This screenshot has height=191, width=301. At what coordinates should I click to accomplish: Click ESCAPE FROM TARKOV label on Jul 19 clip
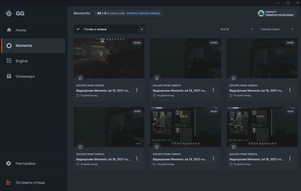coord(90,86)
